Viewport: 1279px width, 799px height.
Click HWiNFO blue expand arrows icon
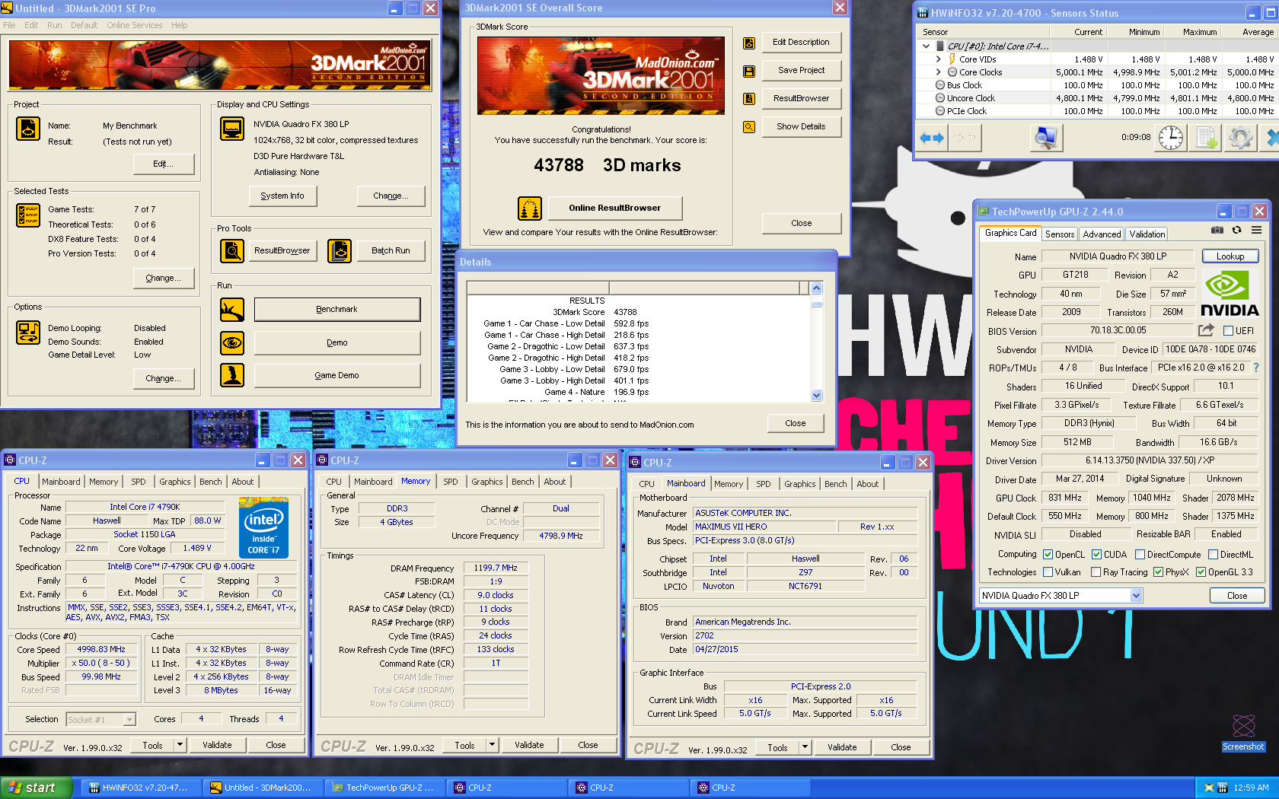click(x=932, y=138)
